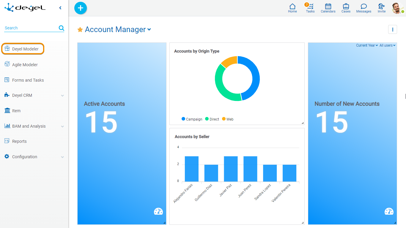Open the Current Year dropdown
The image size is (406, 228).
pyautogui.click(x=367, y=45)
